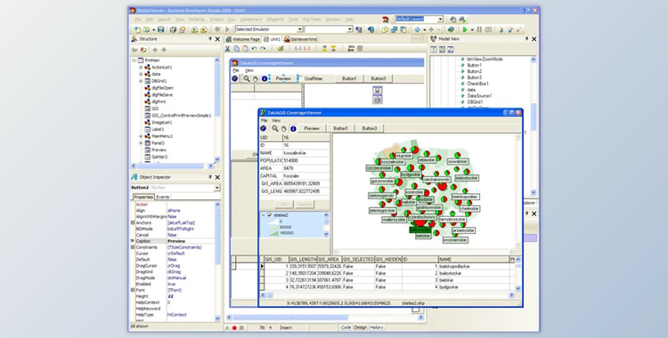The width and height of the screenshot is (668, 338).
Task: Select the dlgPrint component on the design form
Action: [x=377, y=100]
